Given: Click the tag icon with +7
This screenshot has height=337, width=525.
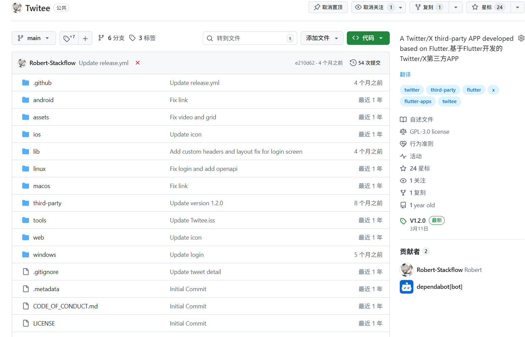Looking at the screenshot, I should tap(69, 38).
